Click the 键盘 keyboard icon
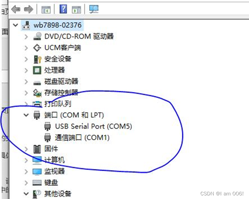The height and width of the screenshot is (199, 249). click(37, 183)
